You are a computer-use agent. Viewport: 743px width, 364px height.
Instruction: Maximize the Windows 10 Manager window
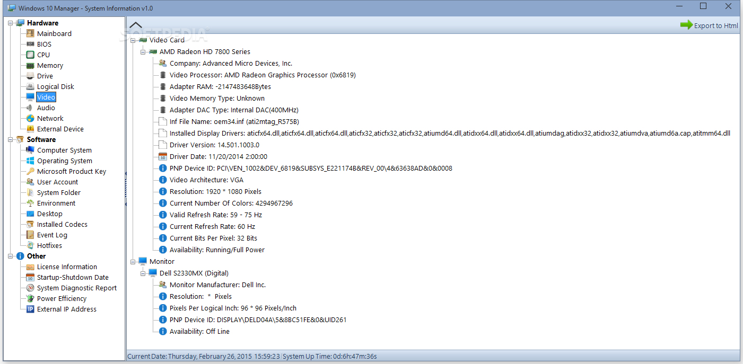[703, 6]
